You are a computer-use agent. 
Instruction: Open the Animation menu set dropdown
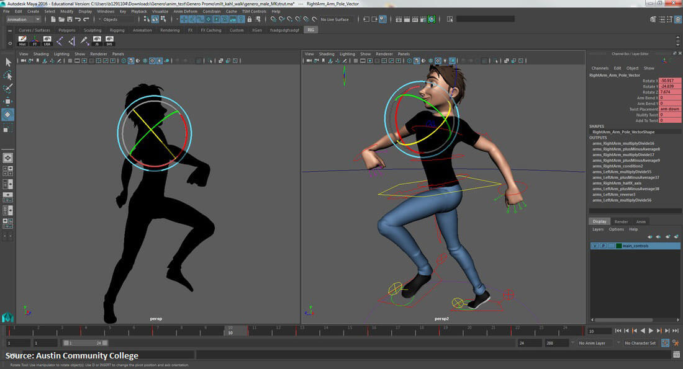coord(22,19)
